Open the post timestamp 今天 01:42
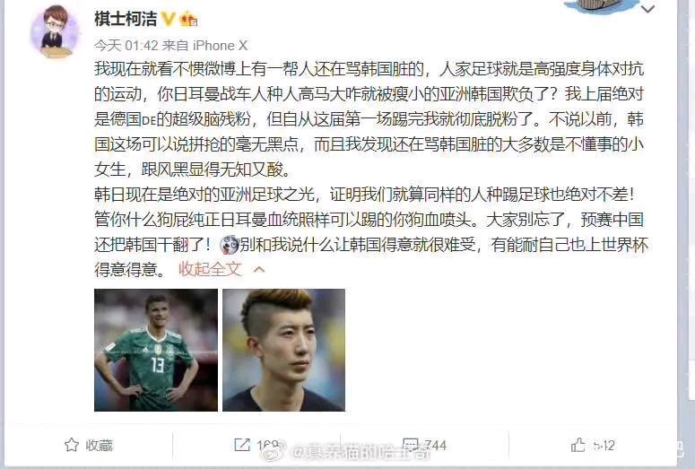This screenshot has height=469, width=695. pyautogui.click(x=126, y=45)
